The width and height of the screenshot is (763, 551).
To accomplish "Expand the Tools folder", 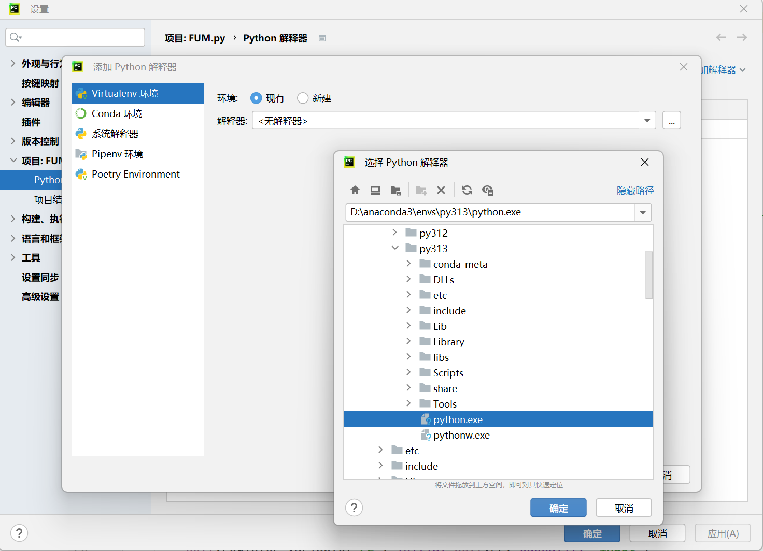I will (408, 403).
